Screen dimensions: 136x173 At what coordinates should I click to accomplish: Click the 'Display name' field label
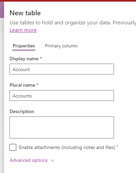(x=24, y=59)
